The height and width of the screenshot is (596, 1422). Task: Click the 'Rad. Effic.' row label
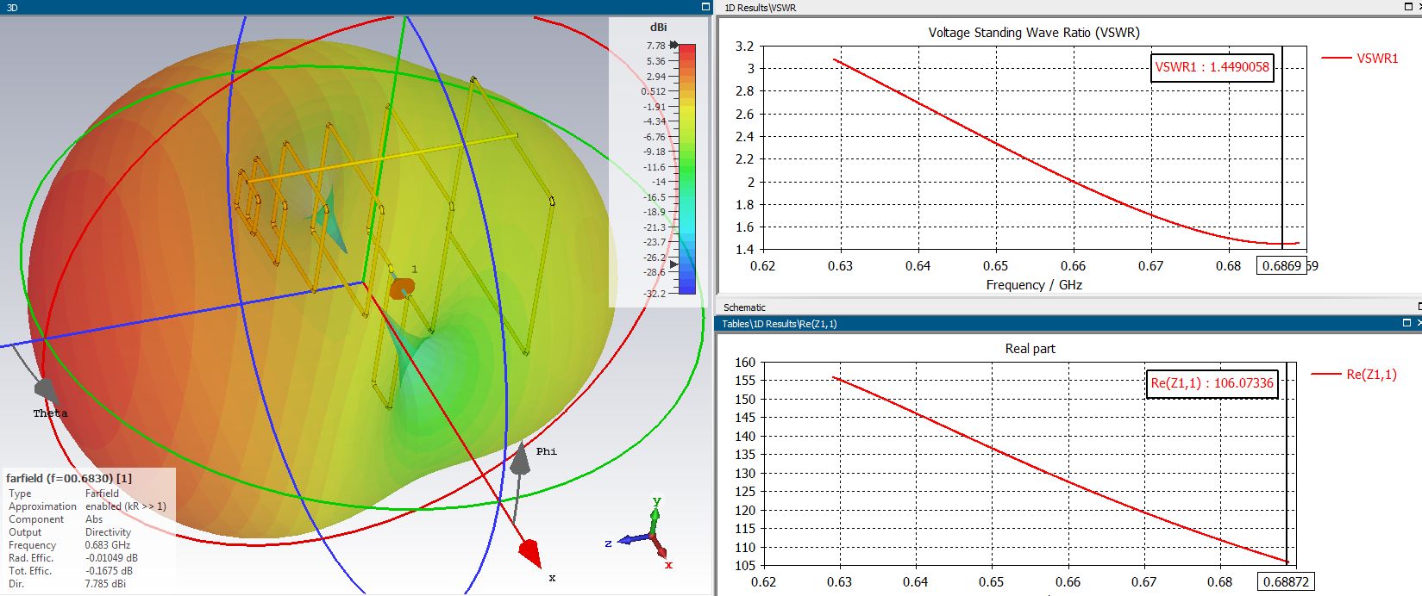pyautogui.click(x=31, y=558)
